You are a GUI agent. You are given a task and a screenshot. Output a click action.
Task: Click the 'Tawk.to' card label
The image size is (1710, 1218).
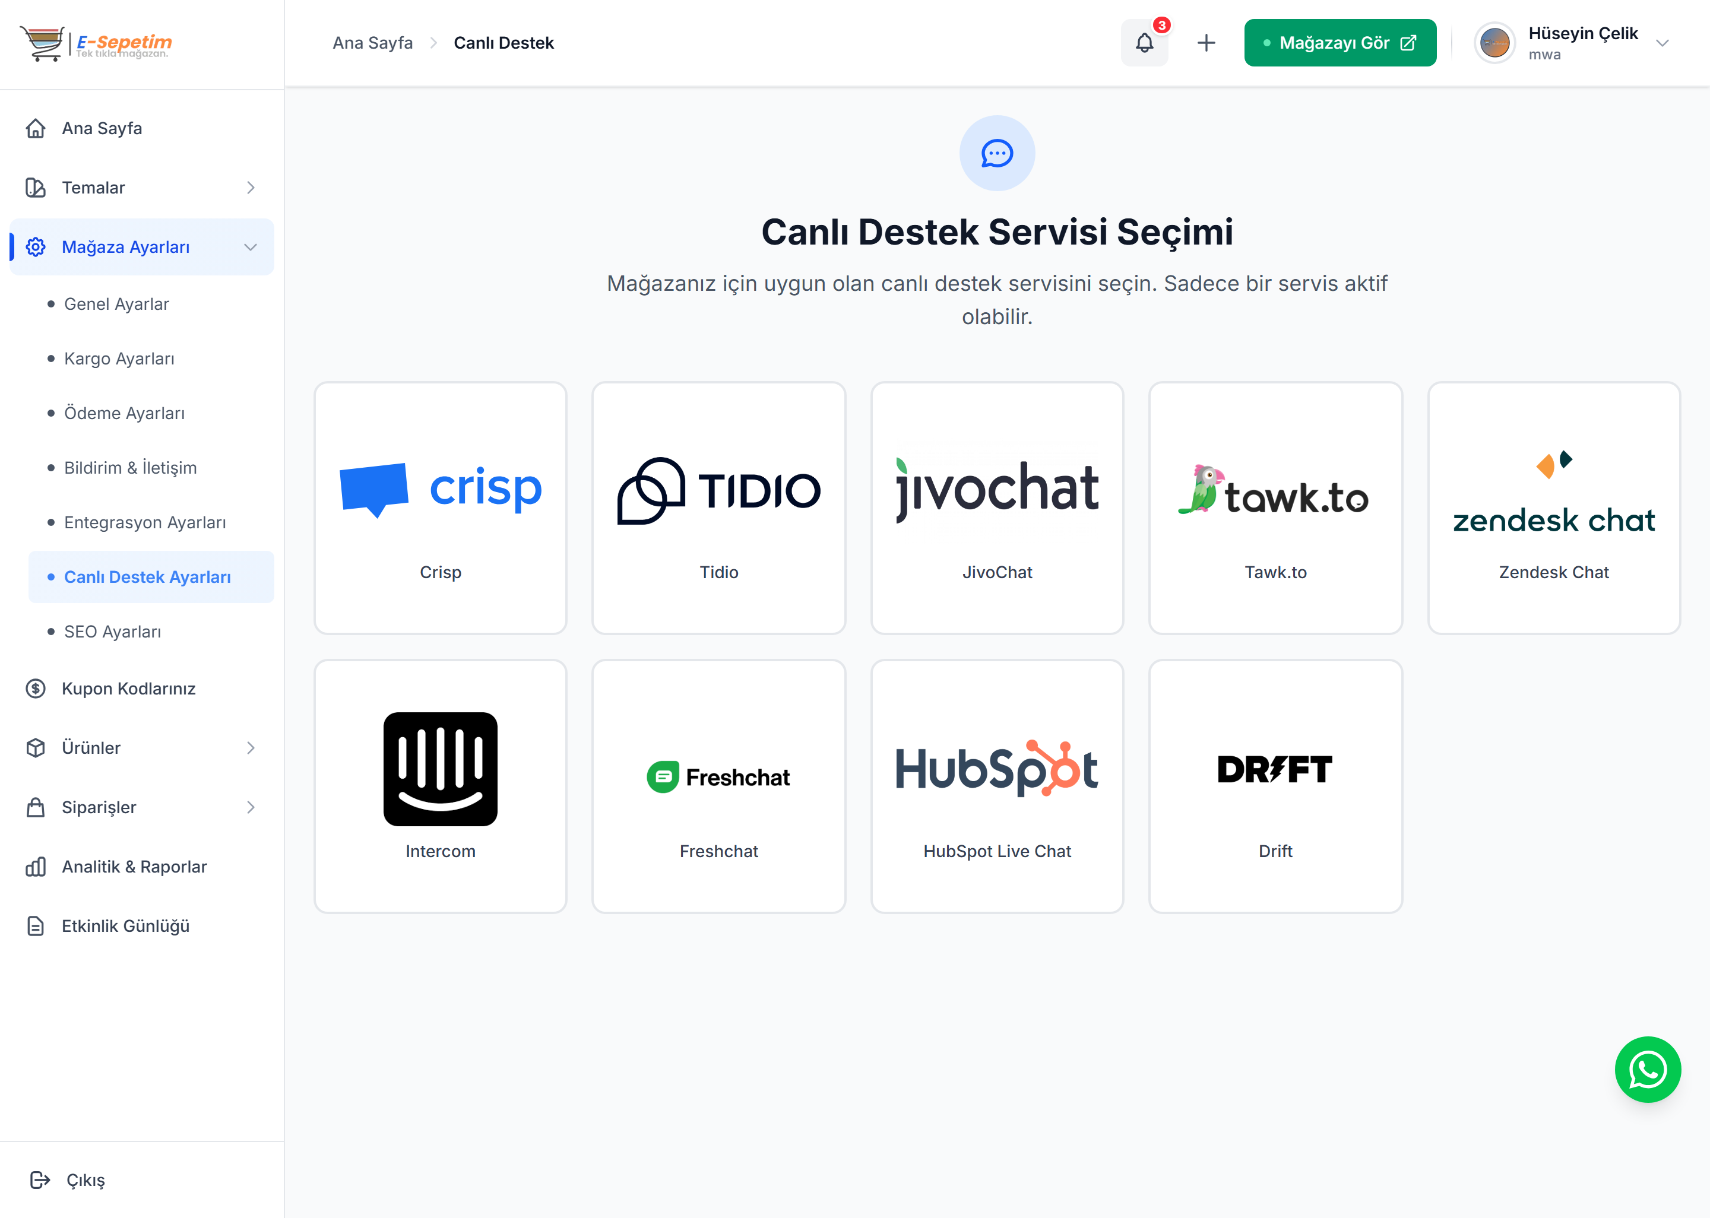pyautogui.click(x=1275, y=572)
